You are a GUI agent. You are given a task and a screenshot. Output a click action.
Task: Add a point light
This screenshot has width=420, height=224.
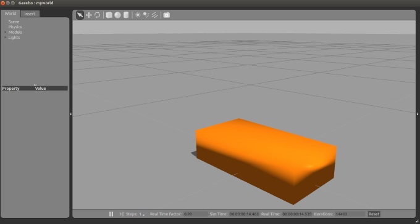[x=138, y=15]
